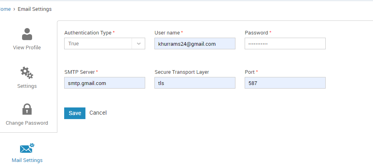Go to Home via breadcrumb link
The height and width of the screenshot is (168, 373).
tap(5, 9)
